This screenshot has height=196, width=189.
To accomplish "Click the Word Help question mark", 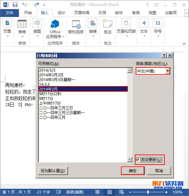I will coord(147,5).
